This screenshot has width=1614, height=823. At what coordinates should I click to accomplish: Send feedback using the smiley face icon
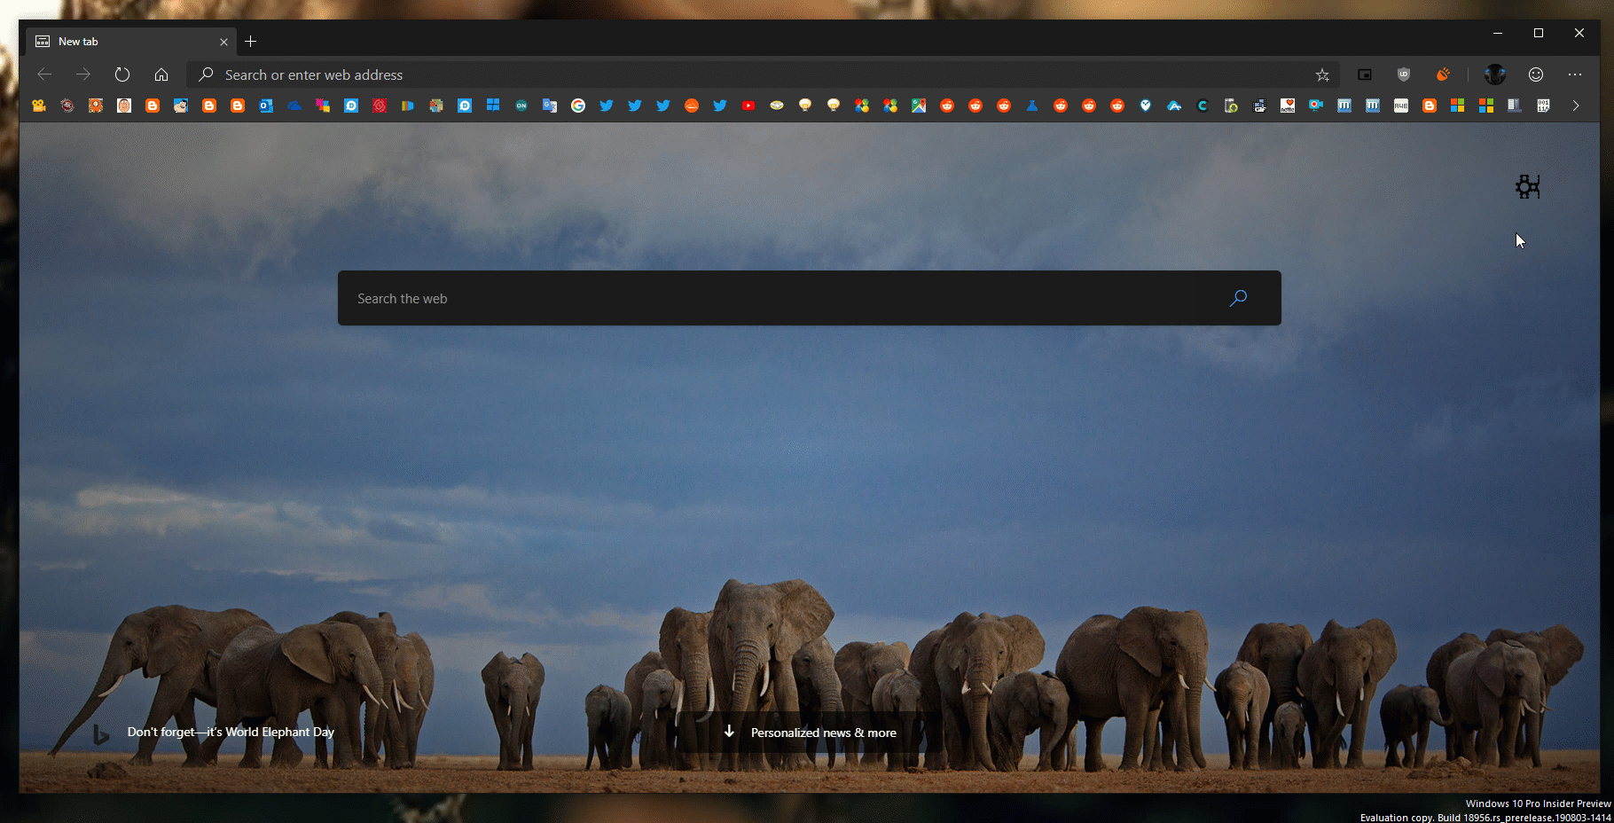pos(1536,74)
